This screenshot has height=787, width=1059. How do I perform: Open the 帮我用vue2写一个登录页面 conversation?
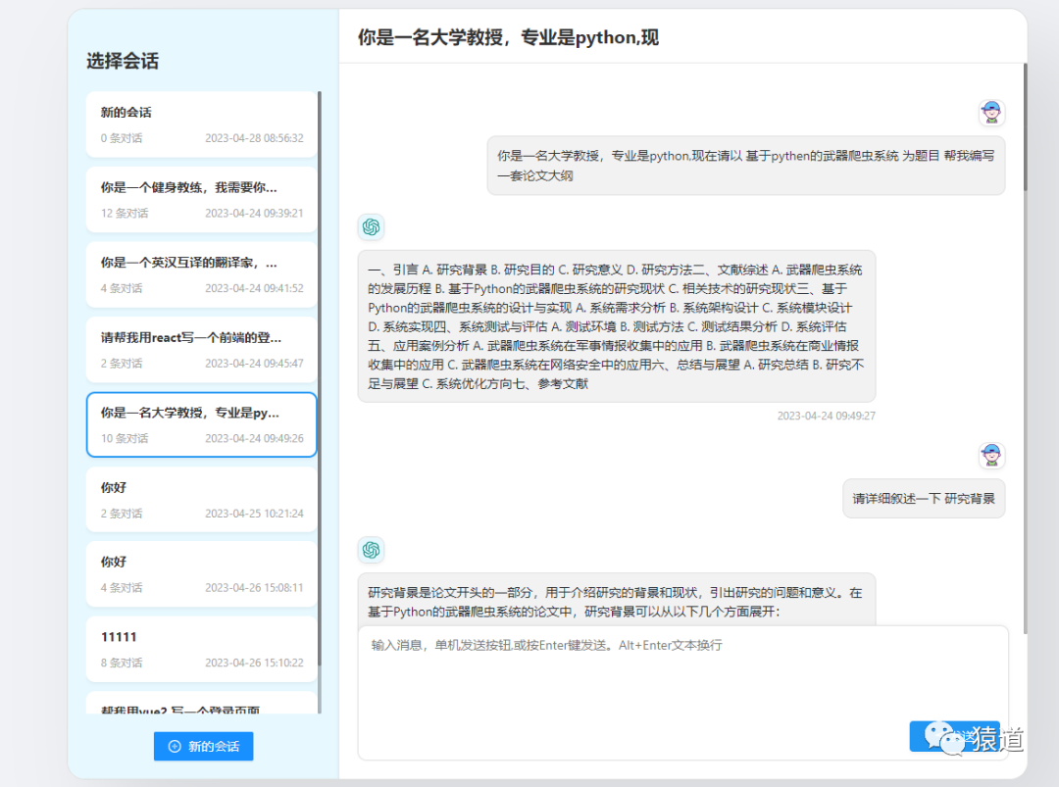[201, 708]
